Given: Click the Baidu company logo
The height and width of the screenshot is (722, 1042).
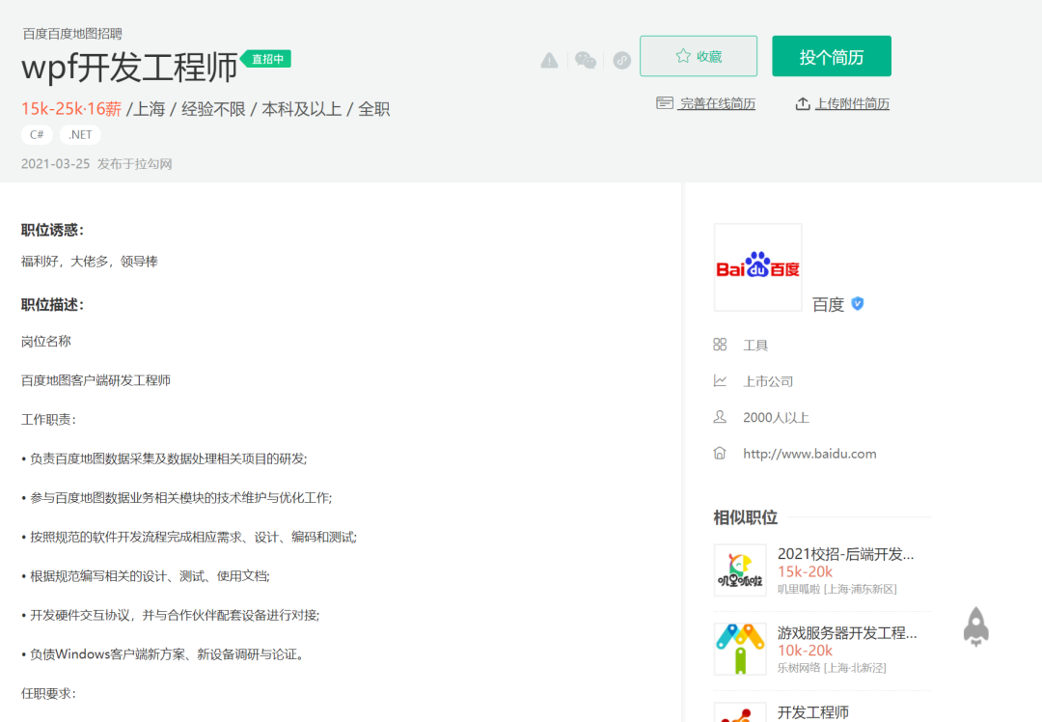Looking at the screenshot, I should (757, 267).
